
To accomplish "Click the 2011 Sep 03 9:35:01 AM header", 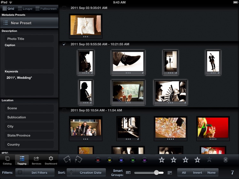I will [x=89, y=8].
